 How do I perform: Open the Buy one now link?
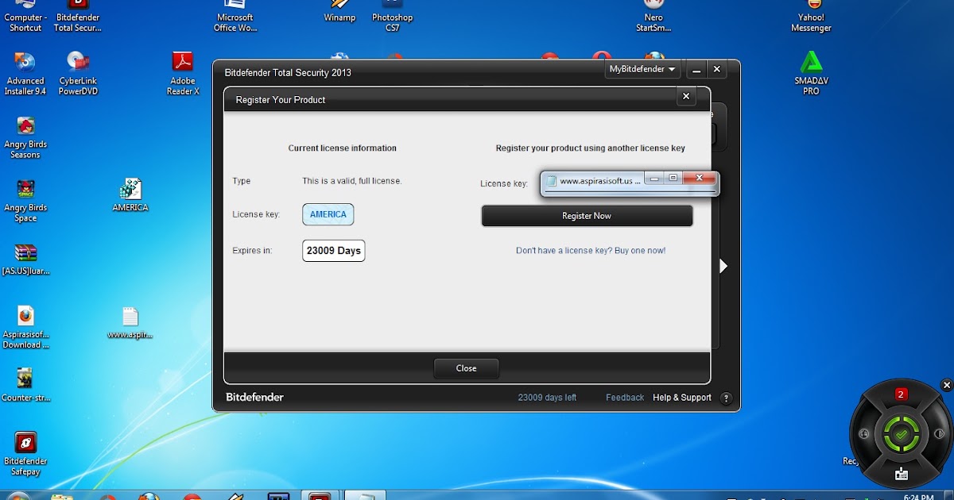(x=591, y=251)
